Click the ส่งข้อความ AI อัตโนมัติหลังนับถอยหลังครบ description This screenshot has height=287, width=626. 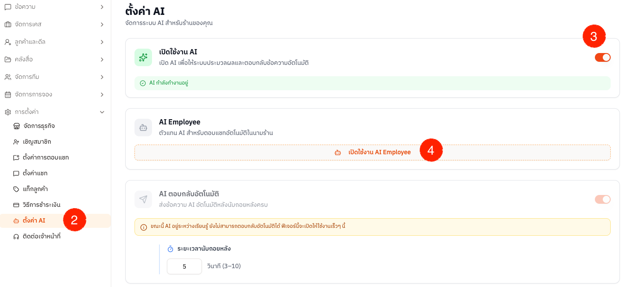(213, 205)
